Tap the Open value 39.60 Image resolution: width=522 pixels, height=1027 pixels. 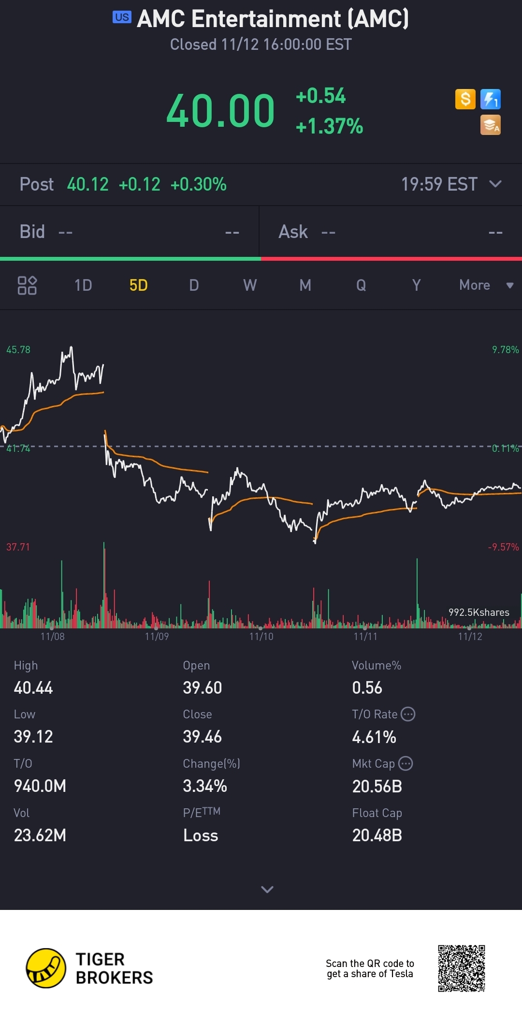coord(203,688)
